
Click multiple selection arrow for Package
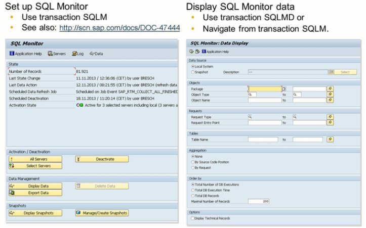[330, 88]
